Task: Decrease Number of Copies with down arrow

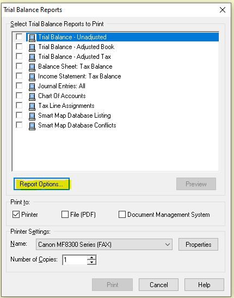Action: tap(91, 262)
